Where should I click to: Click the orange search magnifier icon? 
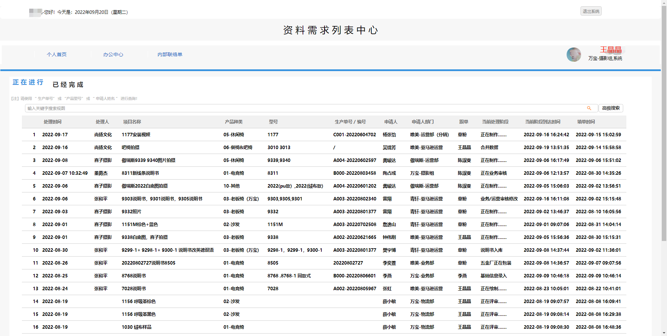589,108
